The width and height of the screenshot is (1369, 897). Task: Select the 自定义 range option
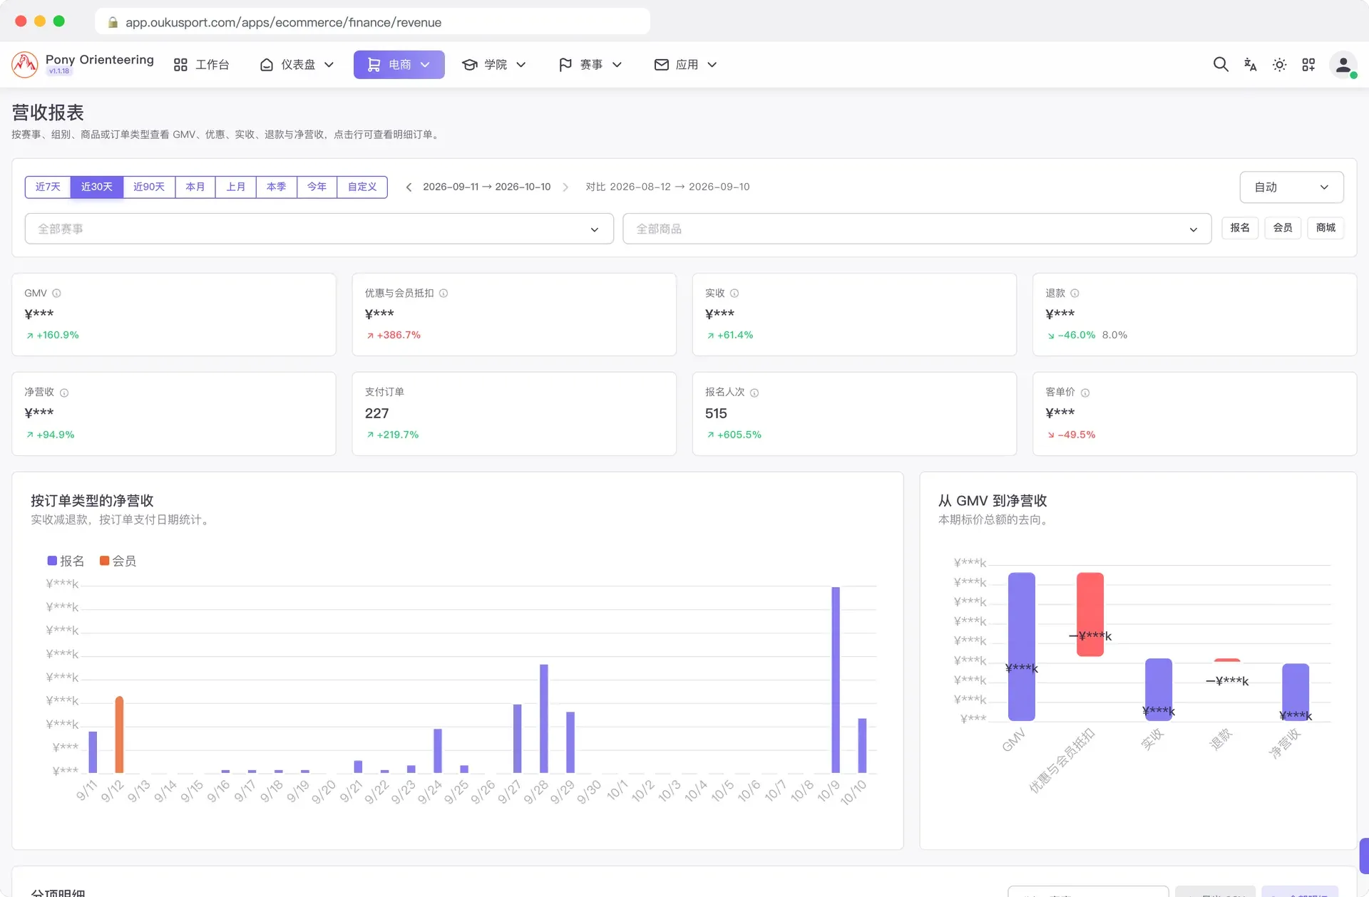[362, 187]
